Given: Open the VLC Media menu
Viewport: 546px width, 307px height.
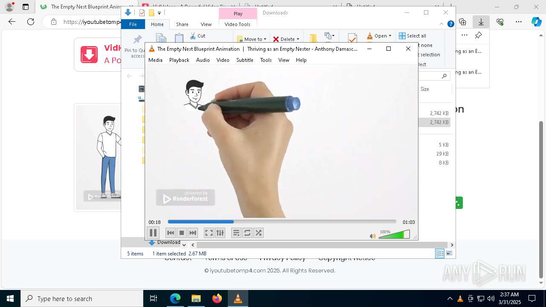Looking at the screenshot, I should tap(155, 60).
